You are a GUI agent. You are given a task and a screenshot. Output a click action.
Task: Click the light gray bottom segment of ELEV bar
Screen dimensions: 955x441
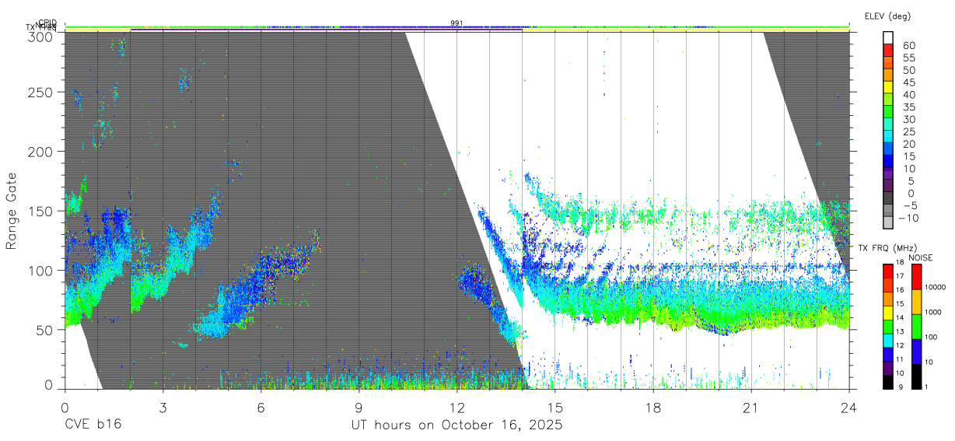click(890, 224)
